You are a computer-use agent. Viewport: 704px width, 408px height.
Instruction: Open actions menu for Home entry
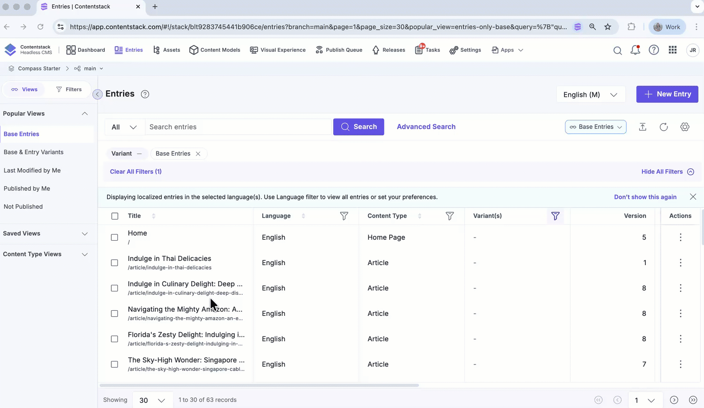click(x=680, y=237)
